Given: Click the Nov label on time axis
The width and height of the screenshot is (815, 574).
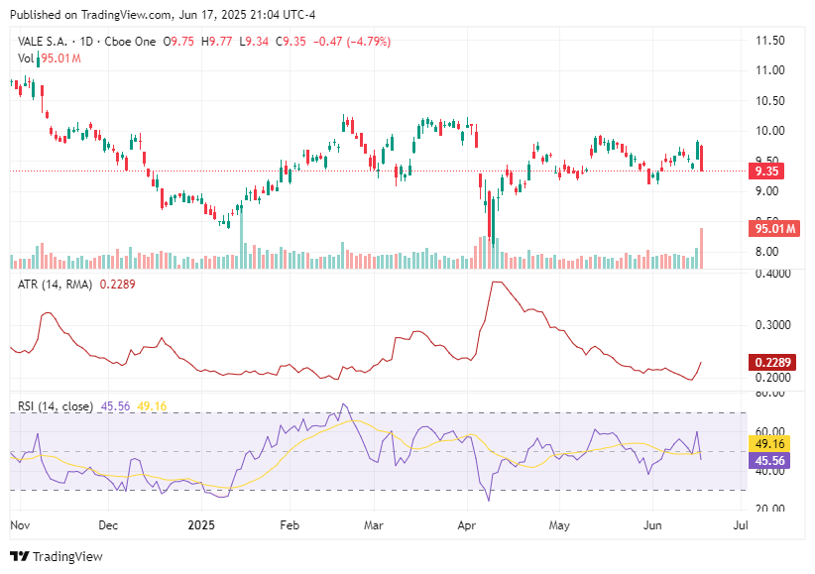Looking at the screenshot, I should coord(20,525).
